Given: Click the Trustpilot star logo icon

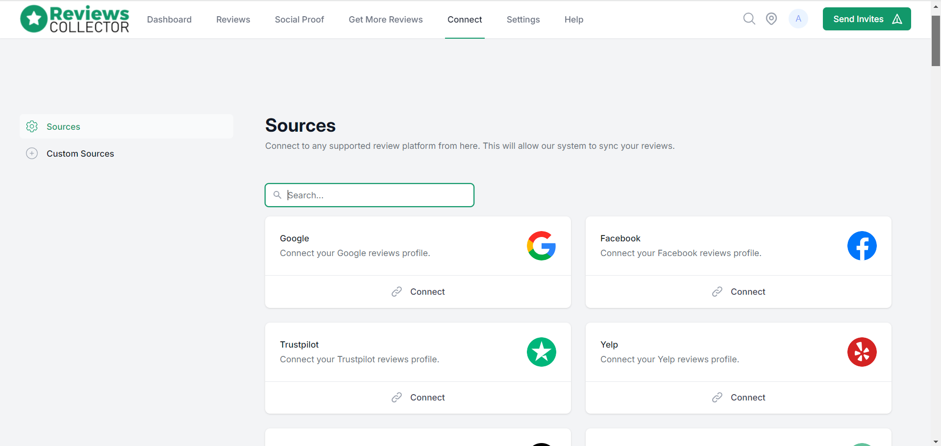Looking at the screenshot, I should pos(541,352).
